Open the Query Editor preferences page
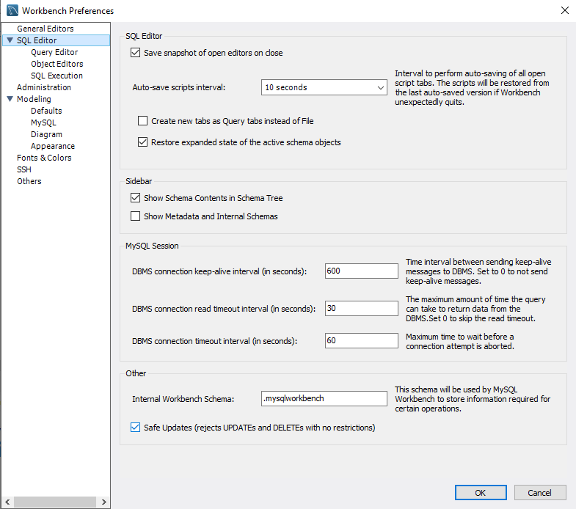The image size is (576, 509). pos(54,52)
